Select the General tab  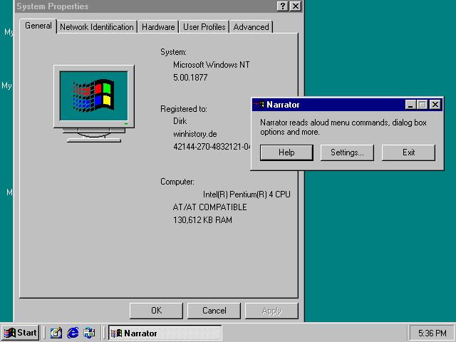click(38, 26)
